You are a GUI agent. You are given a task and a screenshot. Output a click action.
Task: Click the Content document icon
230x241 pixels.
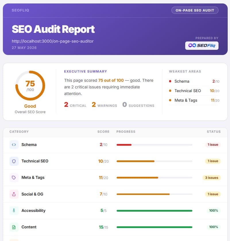point(14,227)
